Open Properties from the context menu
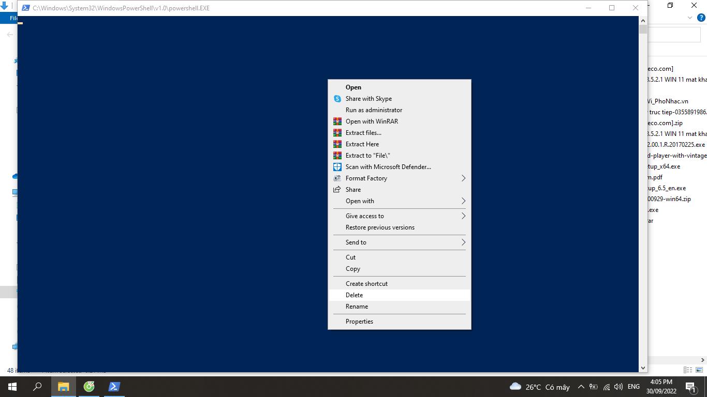This screenshot has width=707, height=397. click(359, 322)
